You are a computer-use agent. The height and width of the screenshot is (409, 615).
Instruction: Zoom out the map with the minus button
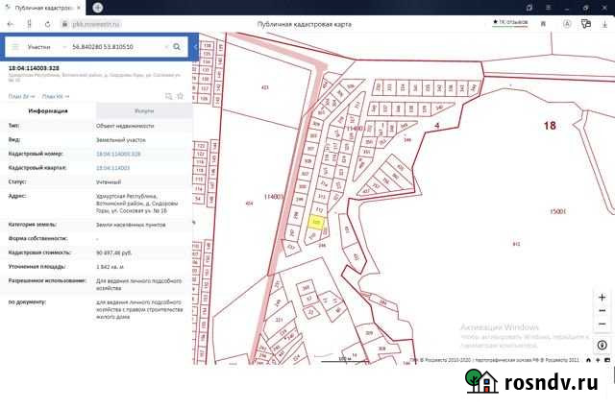603,324
